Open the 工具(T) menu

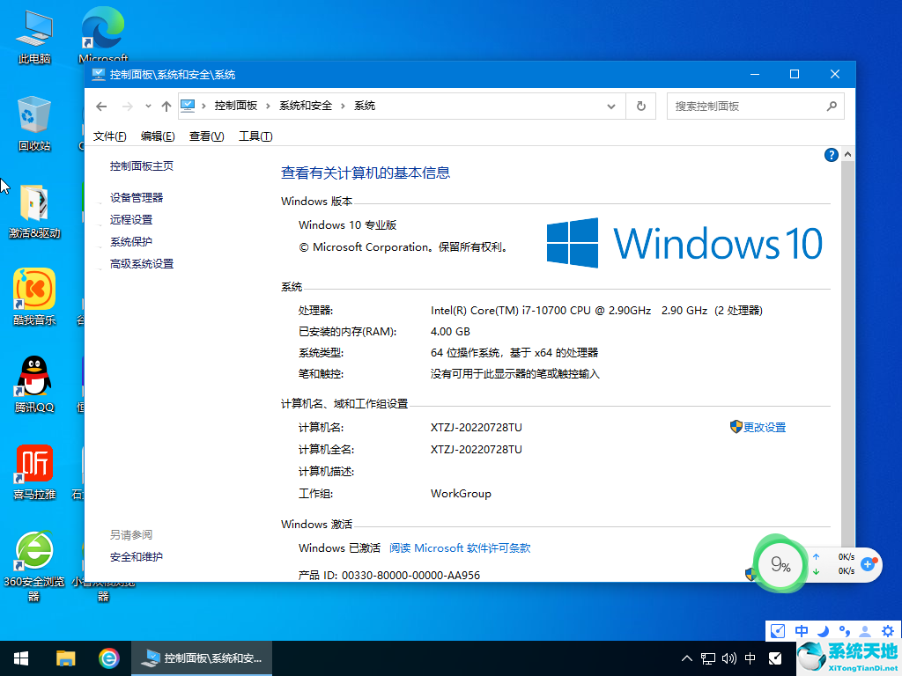tap(255, 136)
